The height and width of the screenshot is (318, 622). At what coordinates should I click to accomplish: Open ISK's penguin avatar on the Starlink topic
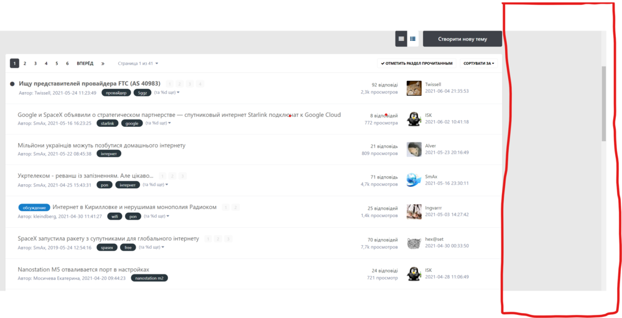[x=414, y=119]
